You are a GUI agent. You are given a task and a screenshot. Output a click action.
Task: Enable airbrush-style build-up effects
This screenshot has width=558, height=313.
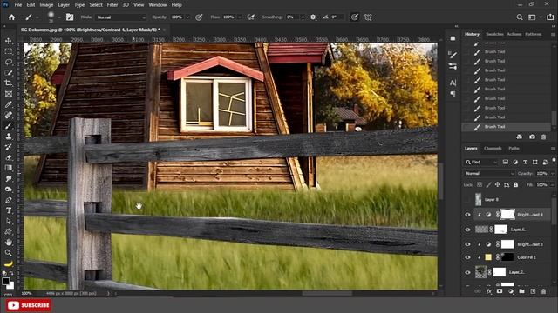pyautogui.click(x=251, y=17)
